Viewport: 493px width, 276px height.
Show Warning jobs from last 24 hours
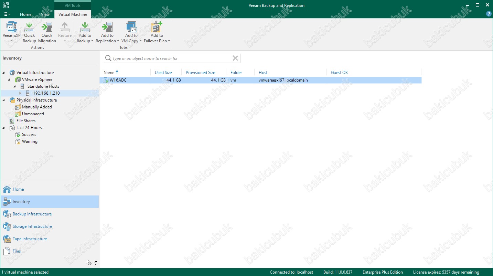point(30,141)
